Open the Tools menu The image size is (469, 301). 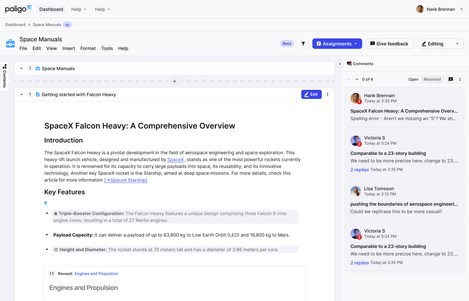point(107,48)
